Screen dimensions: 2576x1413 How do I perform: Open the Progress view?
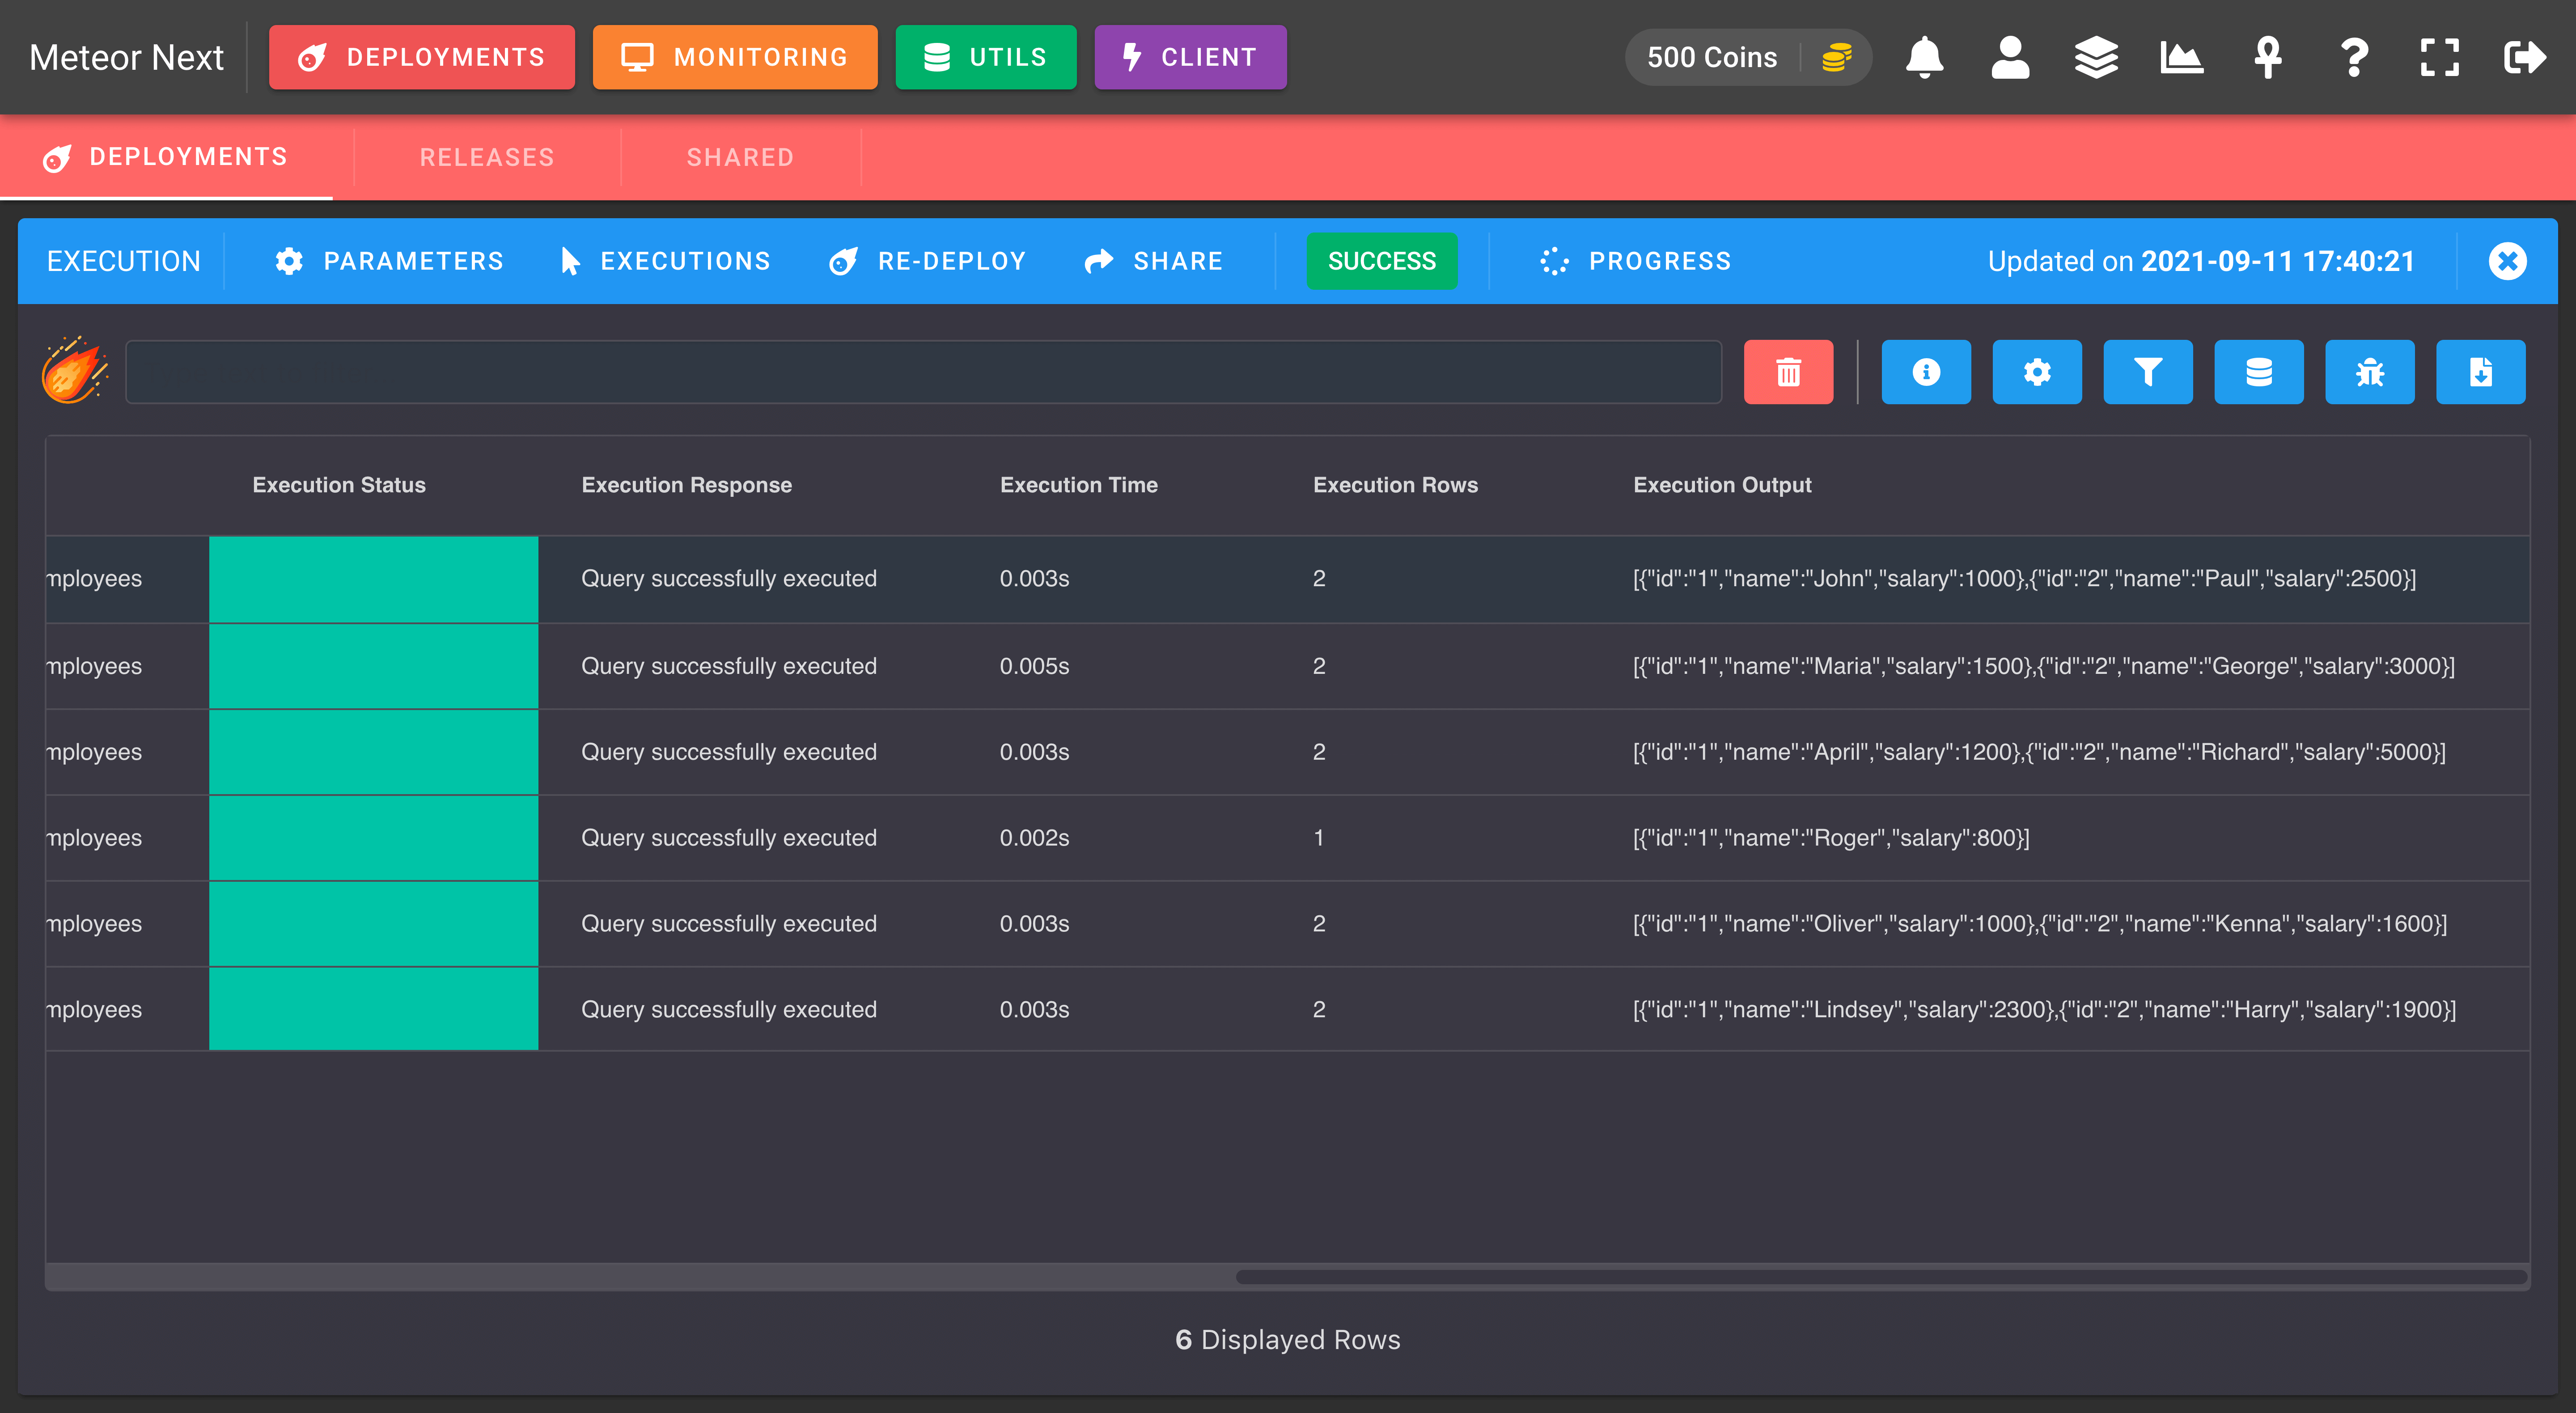coord(1635,261)
